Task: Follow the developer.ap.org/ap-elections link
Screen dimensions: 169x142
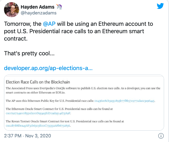Action: point(48,68)
